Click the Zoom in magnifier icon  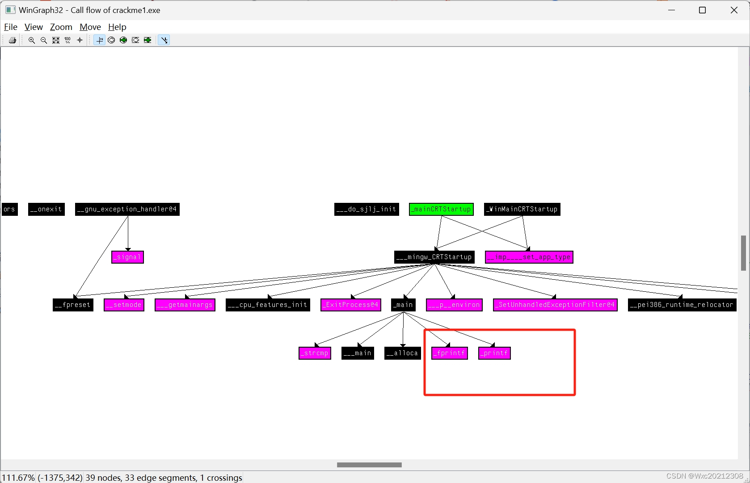click(x=32, y=40)
